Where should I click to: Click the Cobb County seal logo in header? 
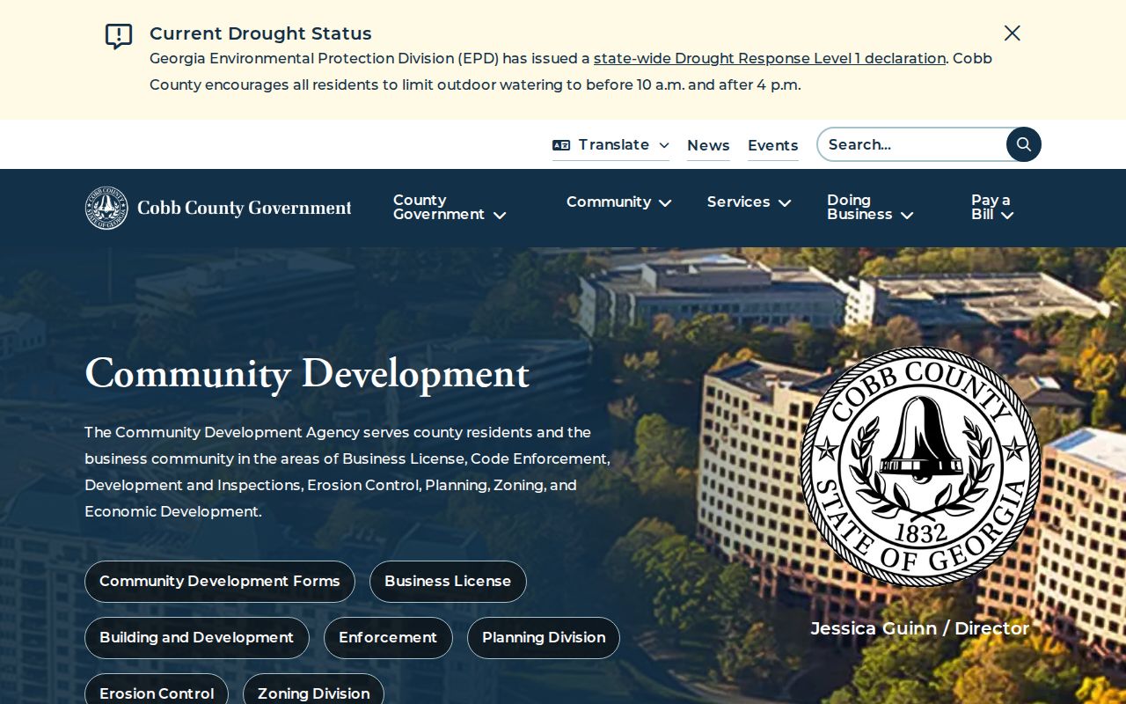(106, 208)
